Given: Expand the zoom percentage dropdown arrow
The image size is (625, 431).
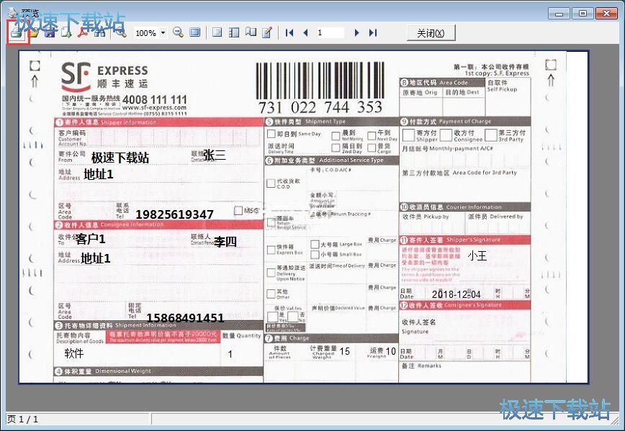Looking at the screenshot, I should pyautogui.click(x=163, y=32).
